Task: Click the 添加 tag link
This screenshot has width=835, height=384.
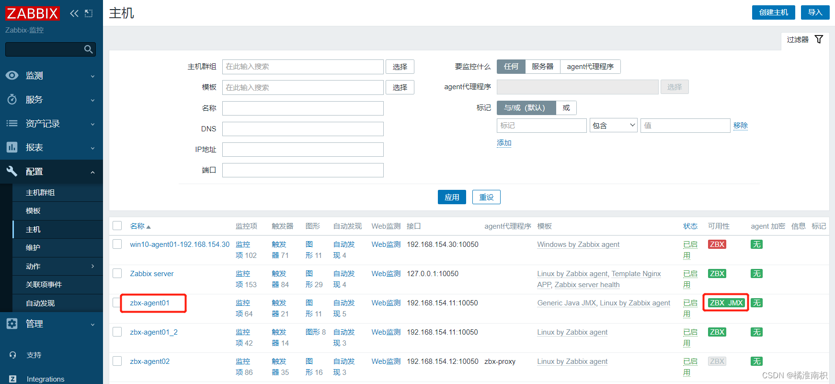Action: tap(504, 143)
